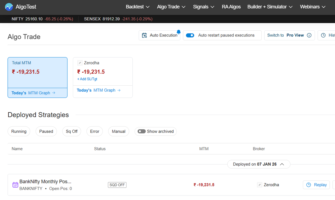
Task: Expand the Signals dropdown menu
Action: point(204,7)
